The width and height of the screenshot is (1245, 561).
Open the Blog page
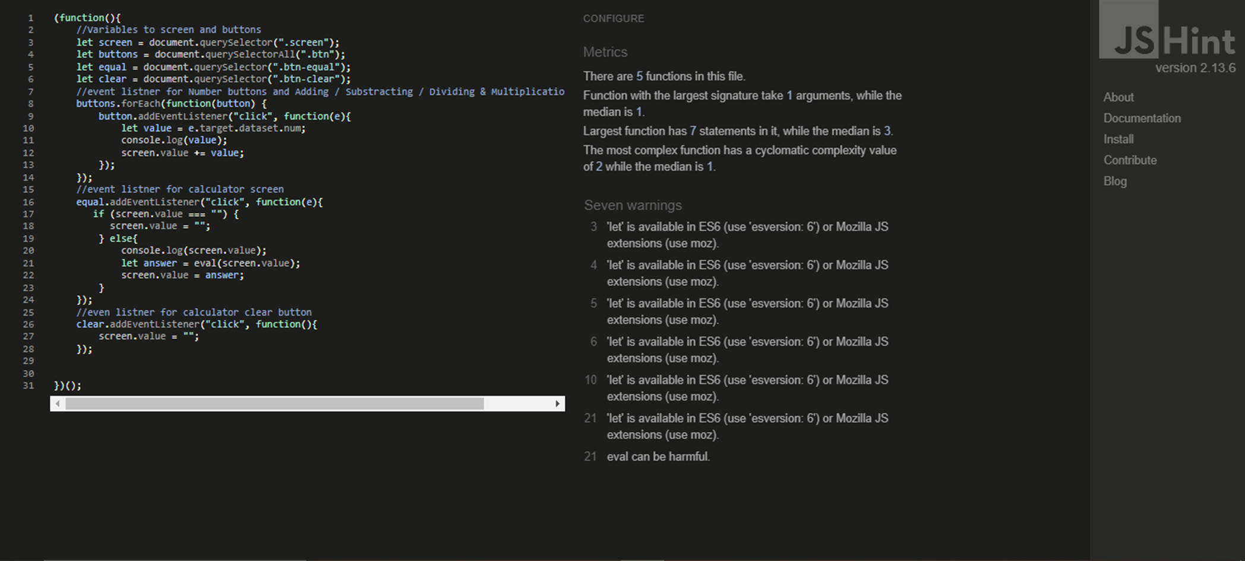coord(1115,181)
